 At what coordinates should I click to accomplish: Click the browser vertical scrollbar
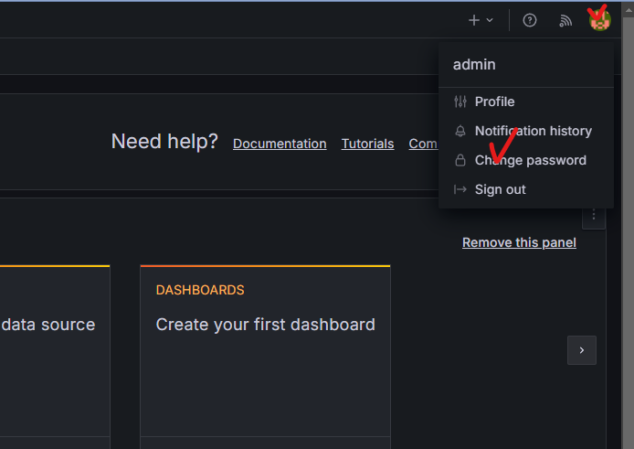628,227
